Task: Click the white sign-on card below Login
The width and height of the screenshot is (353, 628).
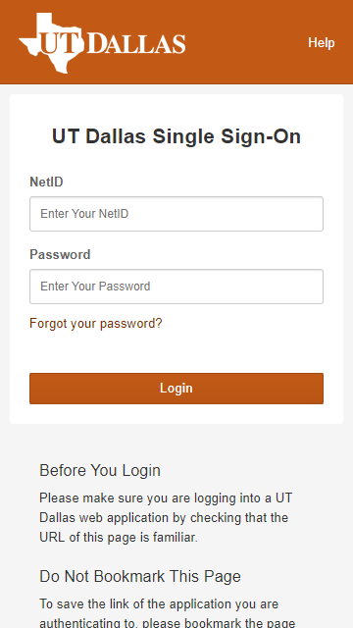Action: tap(176, 414)
